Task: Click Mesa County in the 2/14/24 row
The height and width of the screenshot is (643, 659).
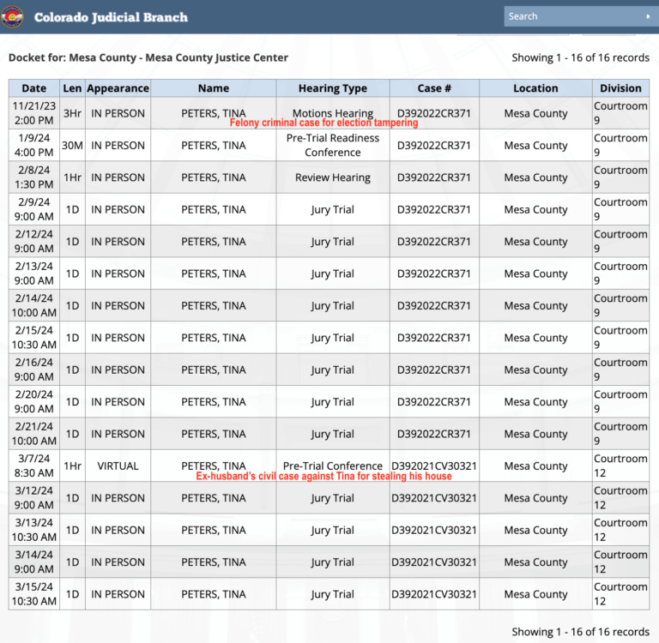Action: (535, 305)
